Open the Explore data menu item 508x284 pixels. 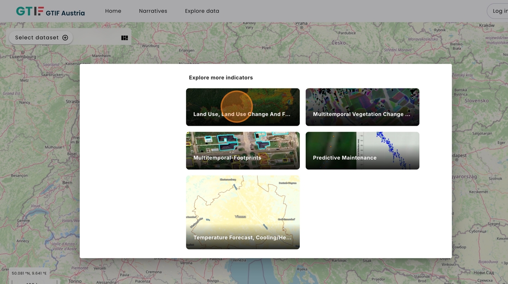pos(202,11)
